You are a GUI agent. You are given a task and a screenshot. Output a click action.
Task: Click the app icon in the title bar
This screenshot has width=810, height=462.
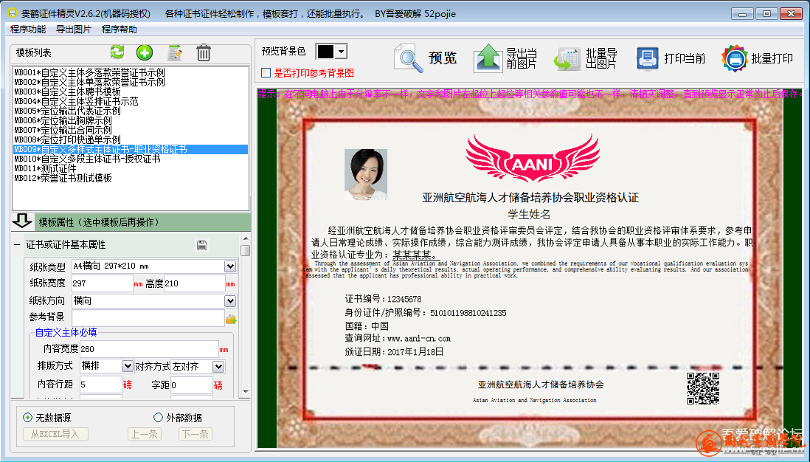click(x=11, y=13)
